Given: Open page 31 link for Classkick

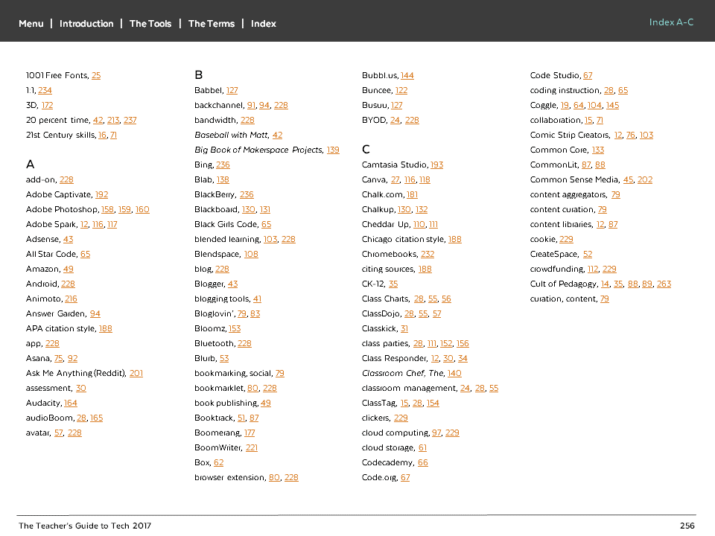Looking at the screenshot, I should coord(404,328).
